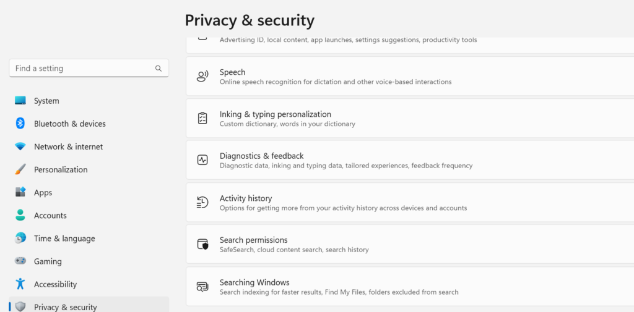Click the Find a setting search box
This screenshot has width=634, height=312.
coord(80,69)
